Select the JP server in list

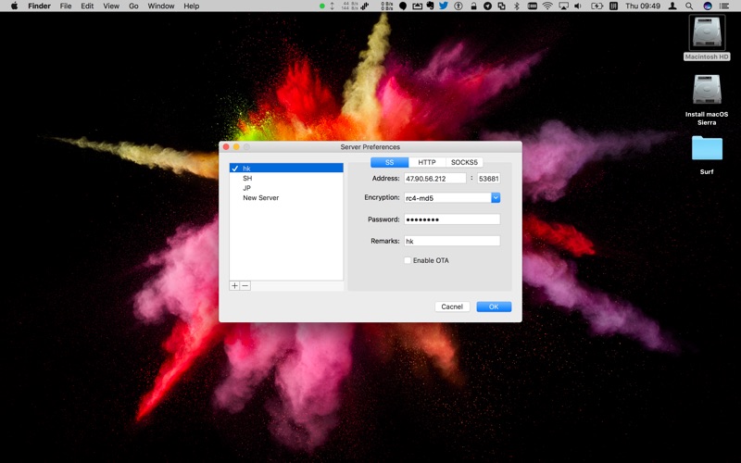point(247,188)
